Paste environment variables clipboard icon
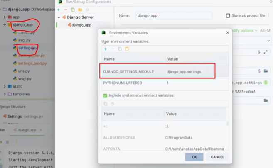The image size is (273, 168). point(127,49)
